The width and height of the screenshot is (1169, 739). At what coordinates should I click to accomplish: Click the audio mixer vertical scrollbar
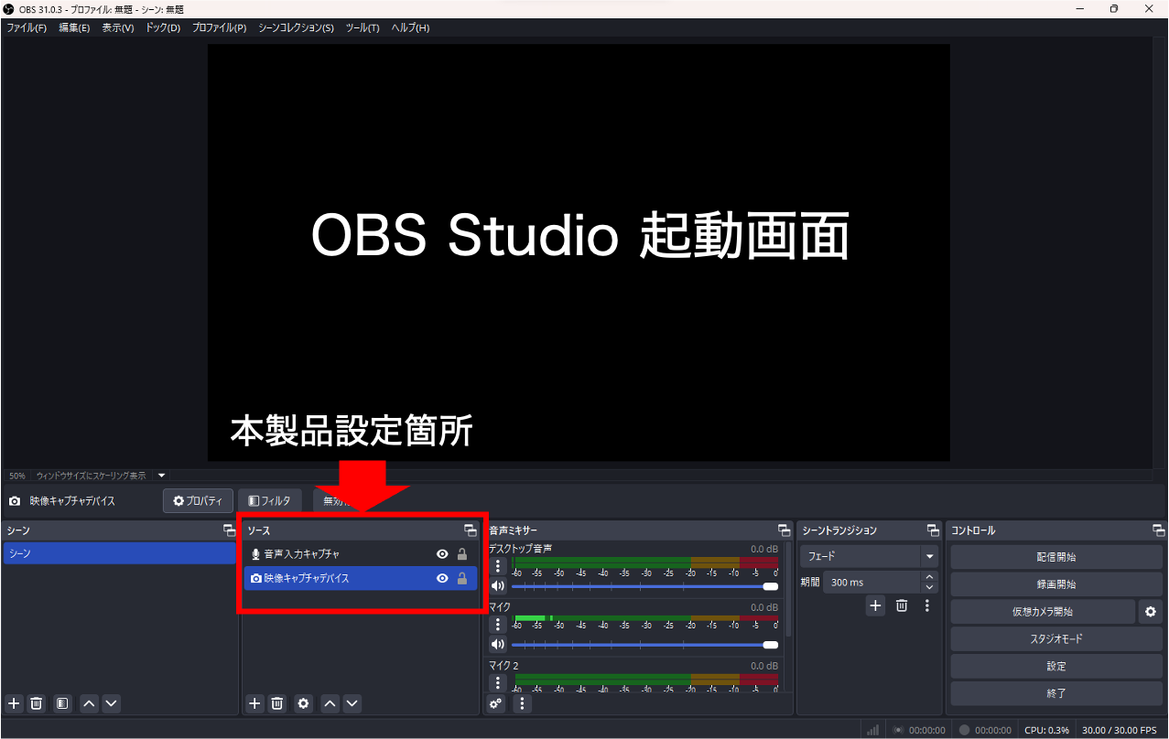click(788, 590)
